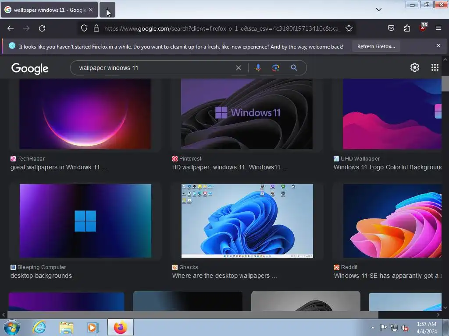Click the horizontal scrollbar thumb
The height and width of the screenshot is (336, 449).
192,315
